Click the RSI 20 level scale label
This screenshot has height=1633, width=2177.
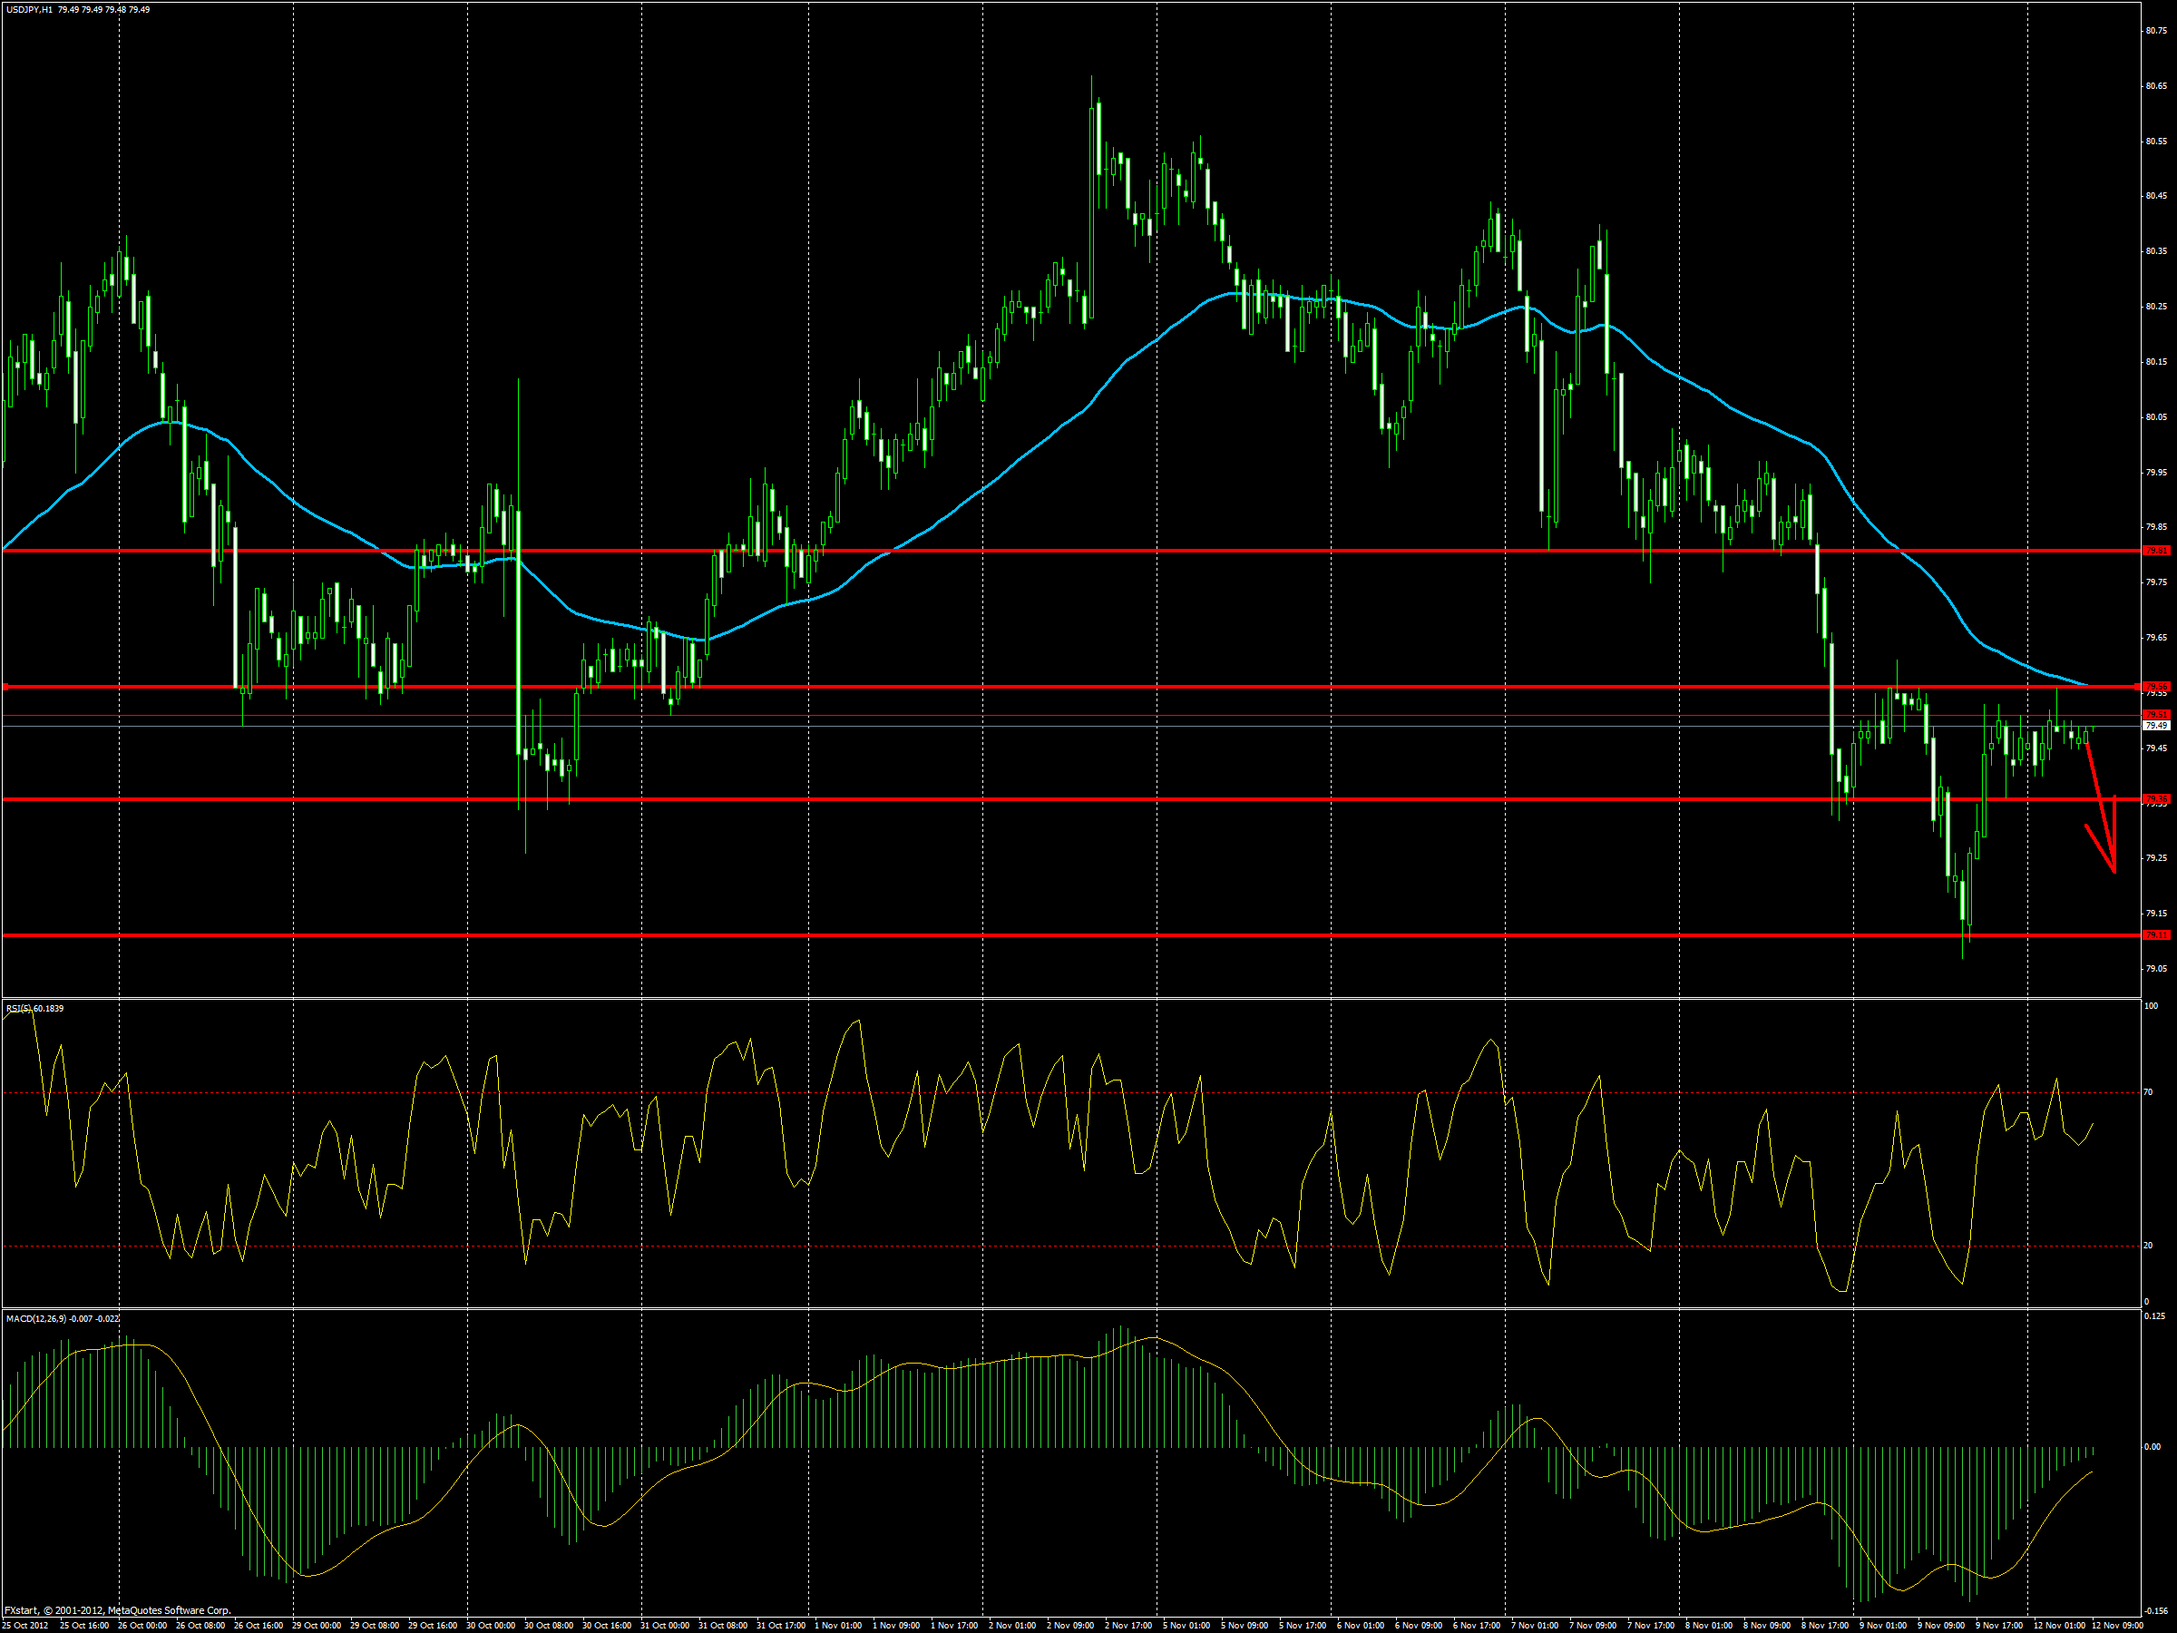(2147, 1246)
